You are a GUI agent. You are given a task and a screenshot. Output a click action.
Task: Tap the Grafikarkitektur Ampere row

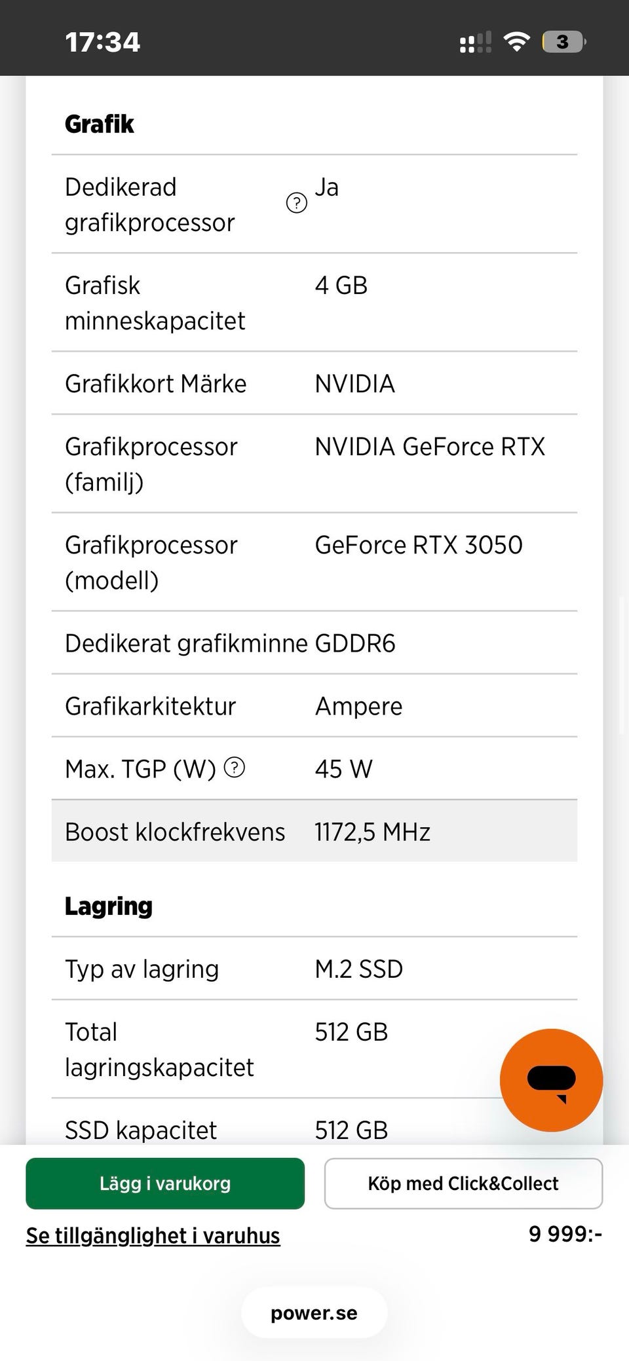point(314,705)
